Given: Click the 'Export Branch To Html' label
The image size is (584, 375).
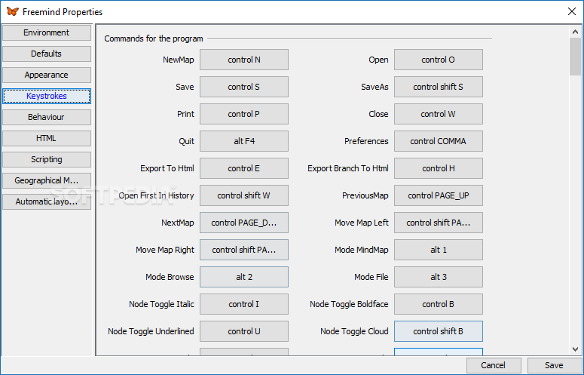Looking at the screenshot, I should 348,168.
